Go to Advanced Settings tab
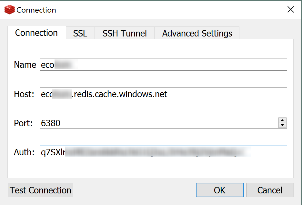The width and height of the screenshot is (302, 205). [x=197, y=33]
